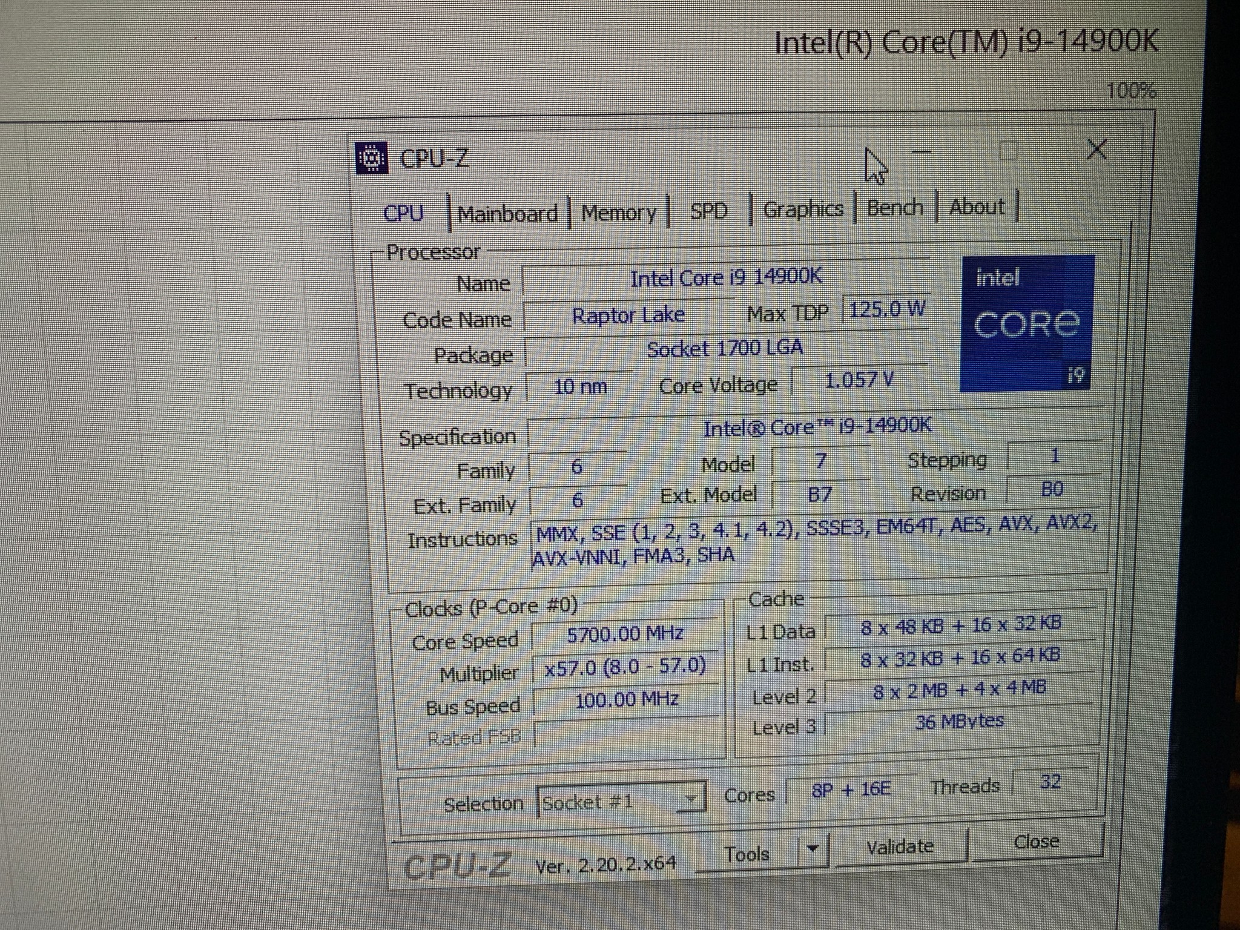Click the 'Clocks (P-Core #0)' group label
The height and width of the screenshot is (930, 1240).
click(x=490, y=607)
